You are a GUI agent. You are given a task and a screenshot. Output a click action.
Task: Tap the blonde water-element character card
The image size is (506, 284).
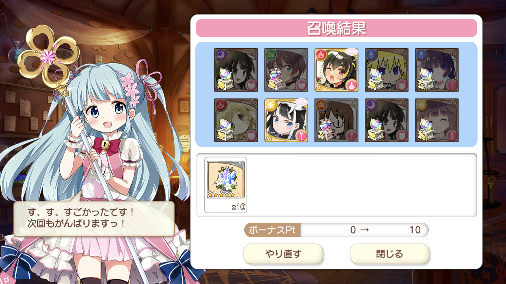(387, 70)
